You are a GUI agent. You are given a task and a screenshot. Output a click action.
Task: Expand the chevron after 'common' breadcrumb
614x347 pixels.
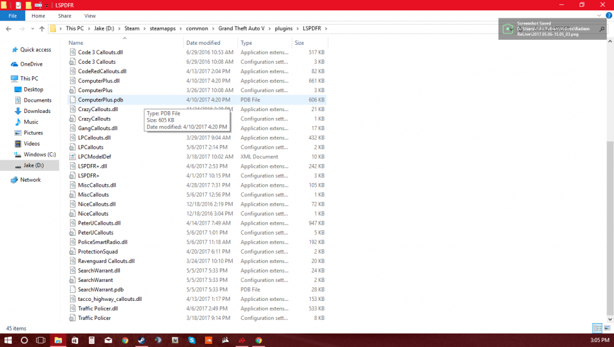click(x=214, y=29)
